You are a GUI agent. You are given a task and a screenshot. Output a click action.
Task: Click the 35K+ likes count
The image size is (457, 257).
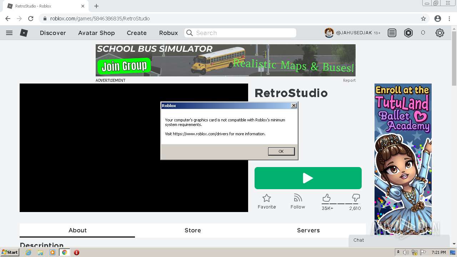(327, 208)
